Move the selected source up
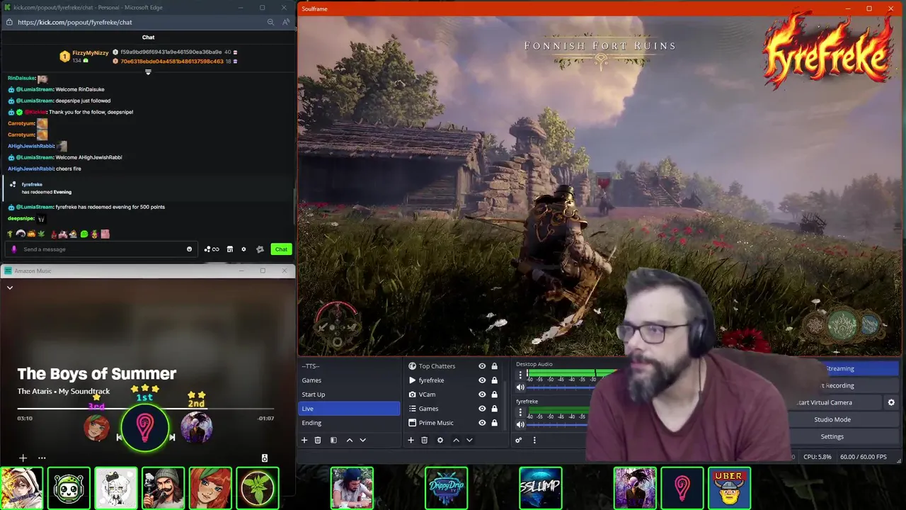The image size is (906, 510). (x=456, y=440)
